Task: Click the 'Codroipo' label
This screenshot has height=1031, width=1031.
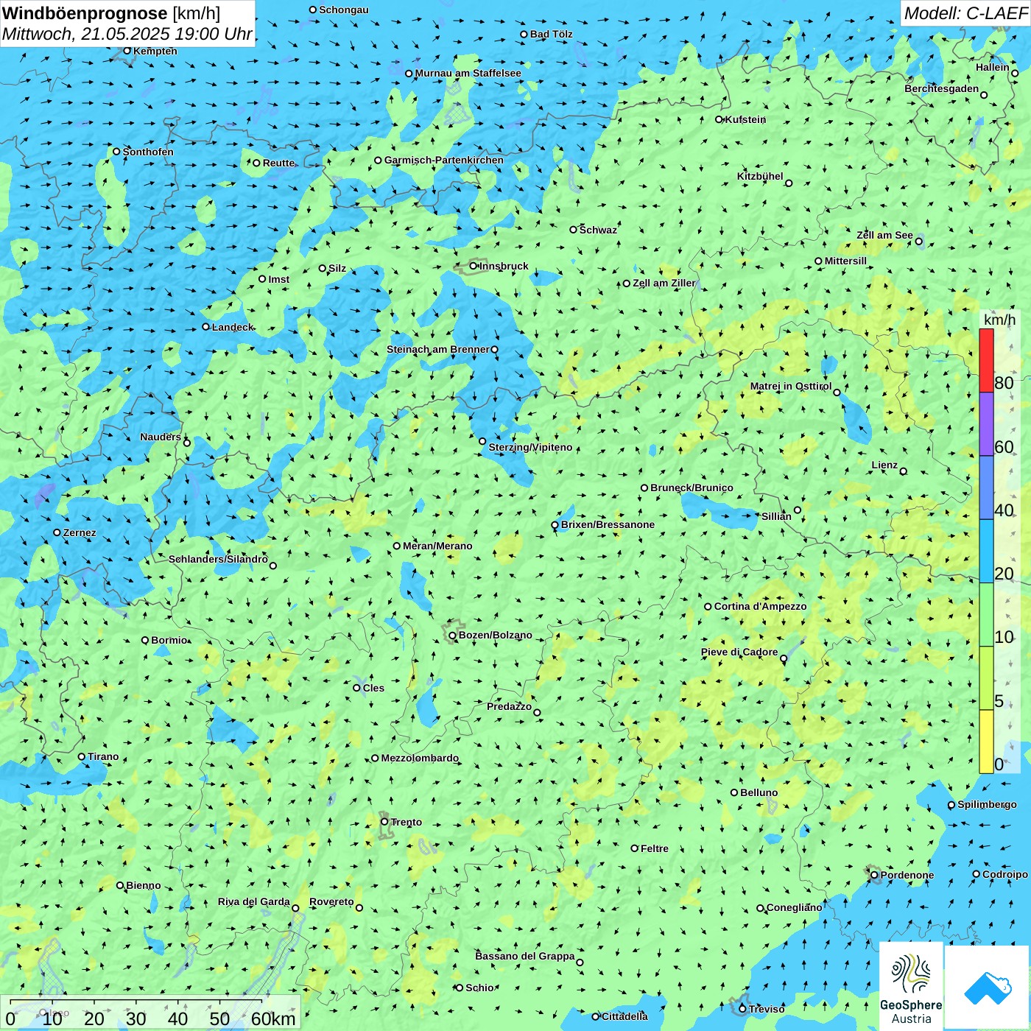Action: coord(1005,874)
